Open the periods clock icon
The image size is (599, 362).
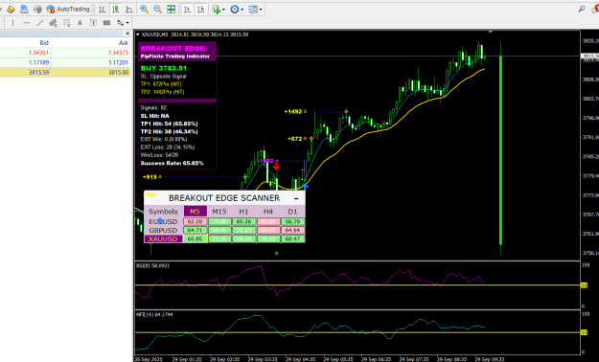pyautogui.click(x=235, y=10)
